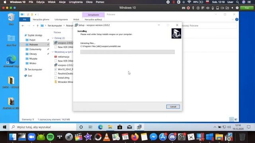The height and width of the screenshot is (143, 255).
Task: Open Muzyka folder in Explorer sidebar
Action: [33, 58]
